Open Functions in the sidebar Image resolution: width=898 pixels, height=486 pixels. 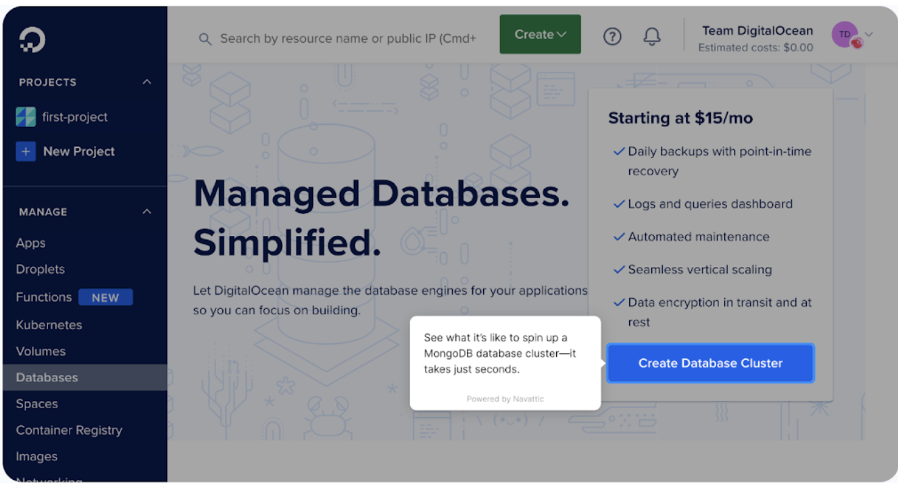(x=44, y=297)
